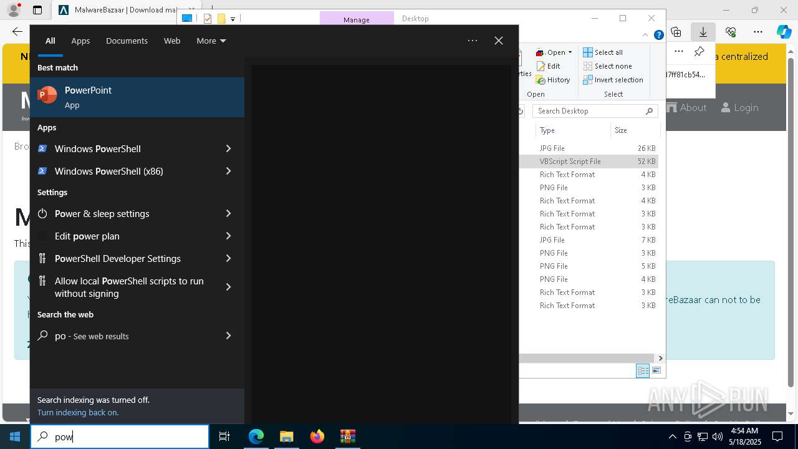Switch to the Web search tab
Screen dimensions: 798x449
[x=172, y=41]
